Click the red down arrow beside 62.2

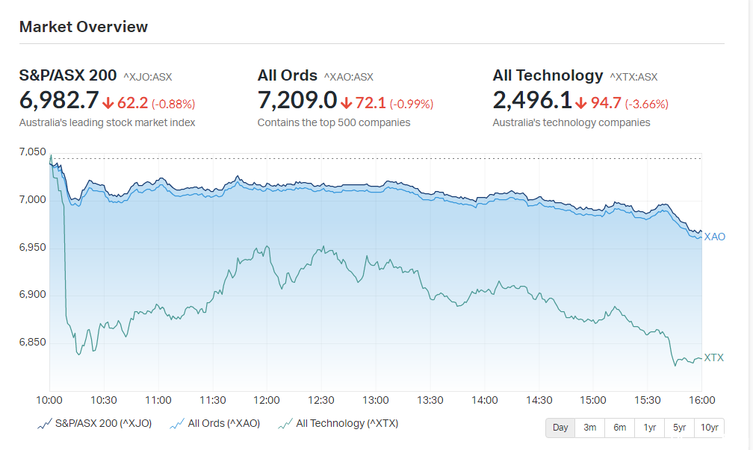pos(108,103)
